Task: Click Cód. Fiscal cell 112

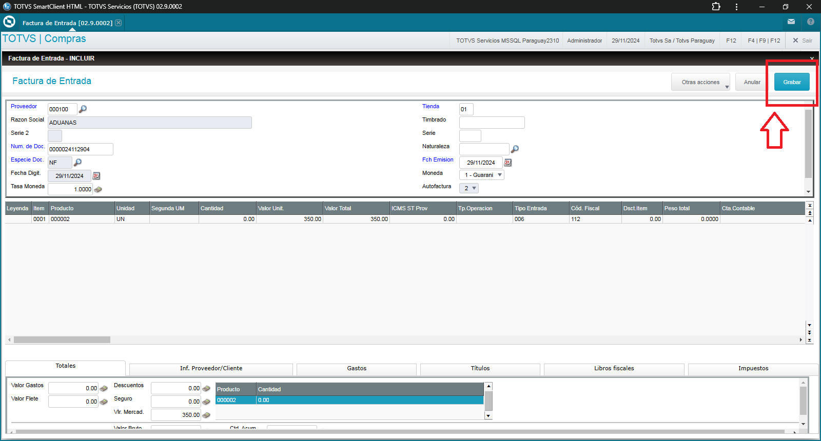Action: coord(595,219)
